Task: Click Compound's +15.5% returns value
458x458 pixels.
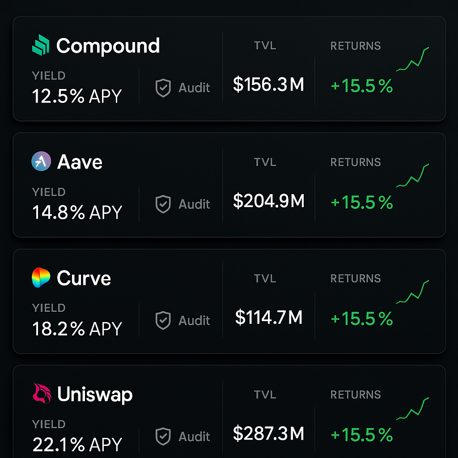Action: (361, 86)
